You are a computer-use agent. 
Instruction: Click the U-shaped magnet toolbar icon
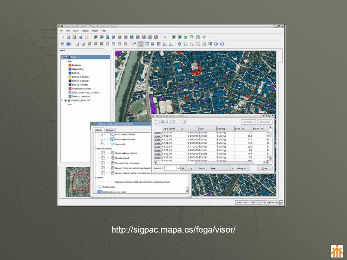click(x=165, y=37)
